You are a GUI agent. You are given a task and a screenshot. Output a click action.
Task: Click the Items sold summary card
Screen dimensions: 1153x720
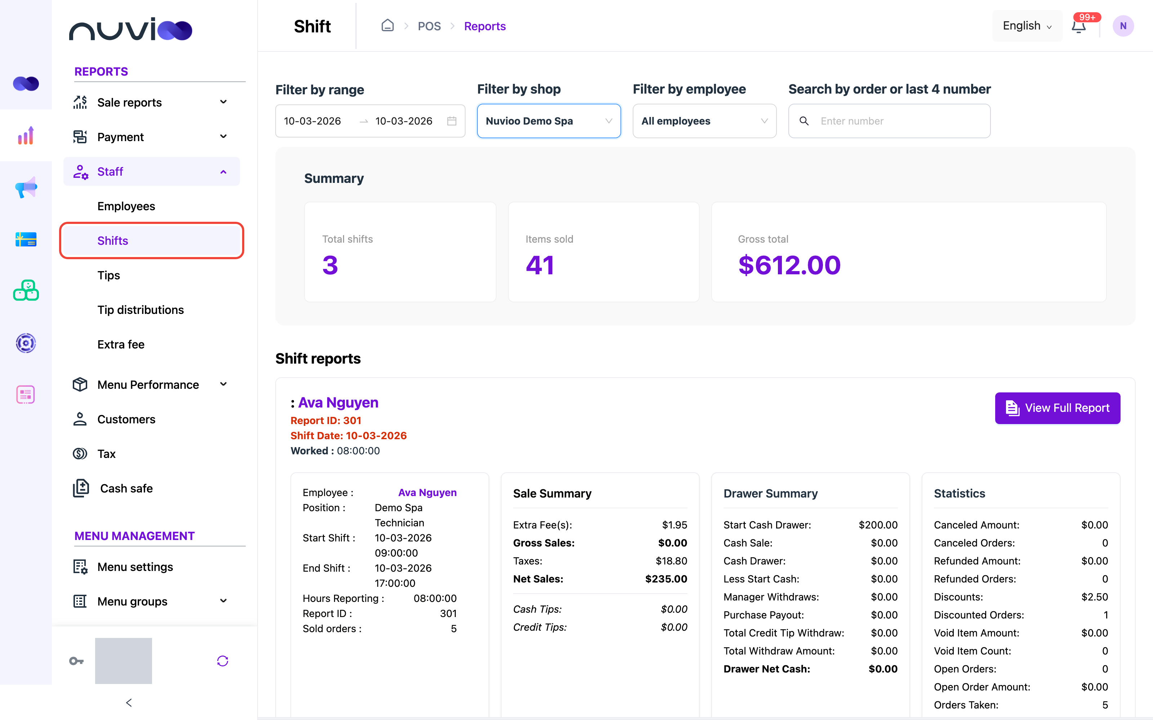[x=604, y=252]
